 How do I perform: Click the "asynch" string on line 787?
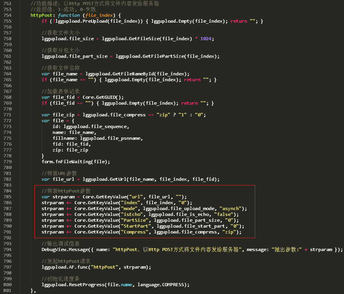231,208
